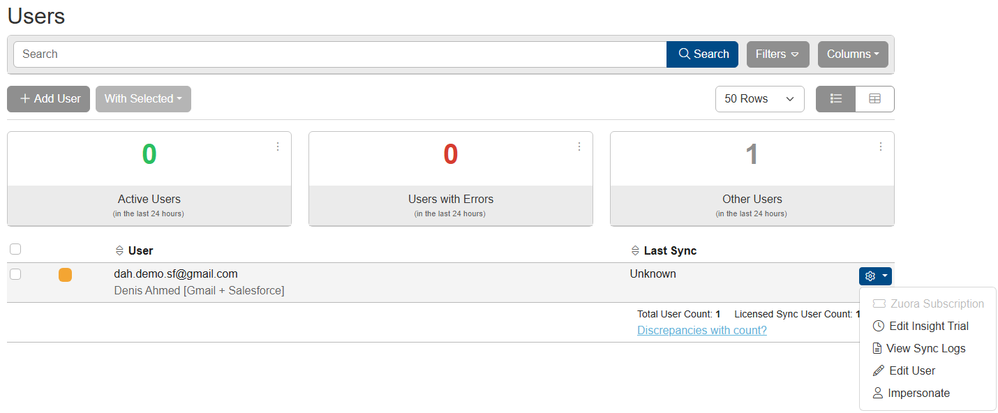The image size is (998, 413).
Task: Click the Active Users count card
Action: coord(149,179)
